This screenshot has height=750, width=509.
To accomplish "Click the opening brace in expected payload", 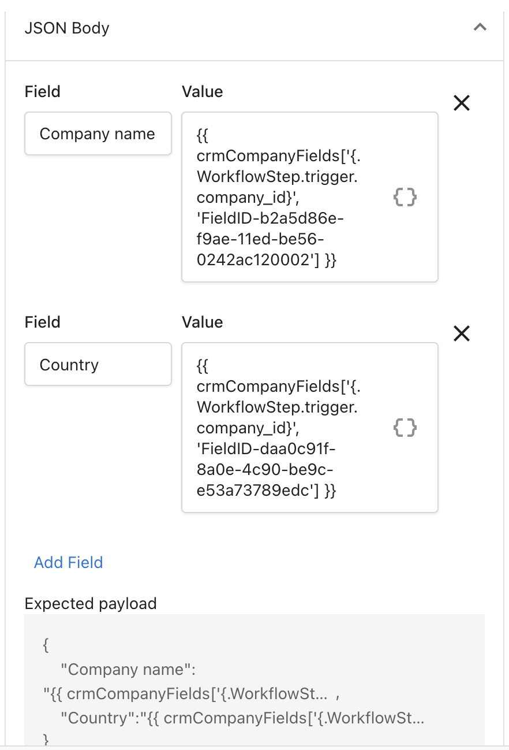I will [46, 645].
